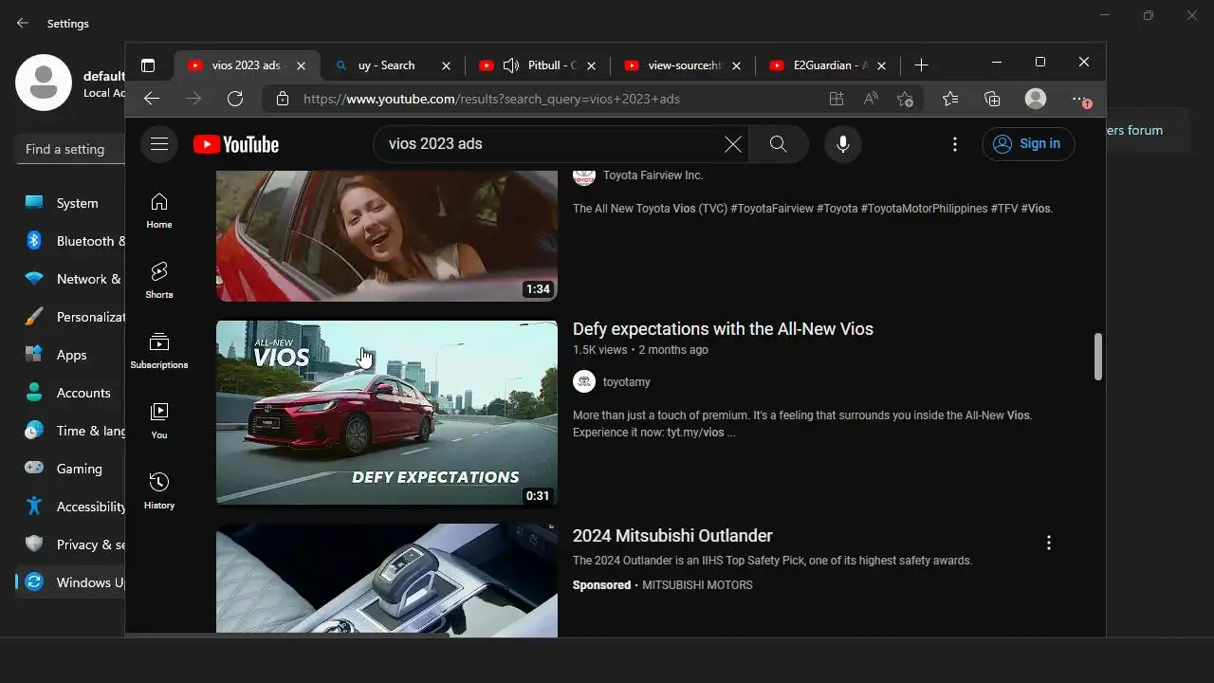Open the Toyota Fairview video thumbnail
Screen dimensions: 1214x683
click(387, 236)
